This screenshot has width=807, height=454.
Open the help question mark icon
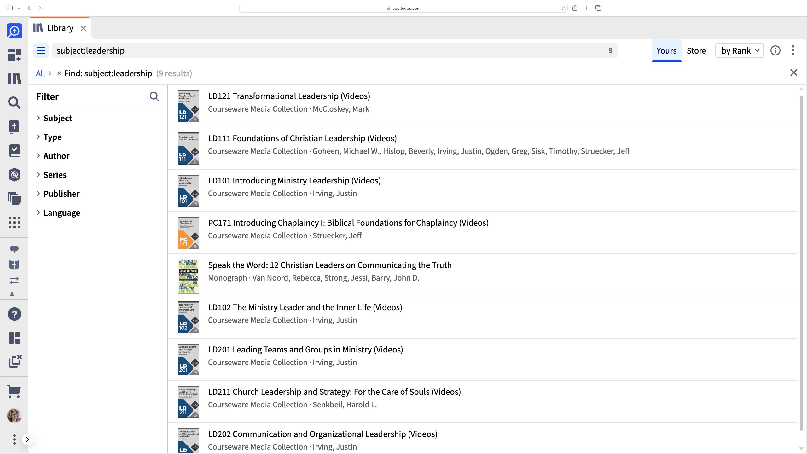coord(14,314)
